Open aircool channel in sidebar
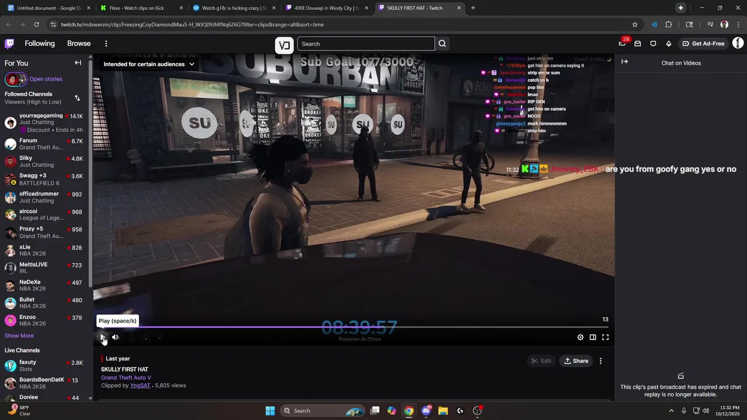The height and width of the screenshot is (420, 747). pos(44,215)
